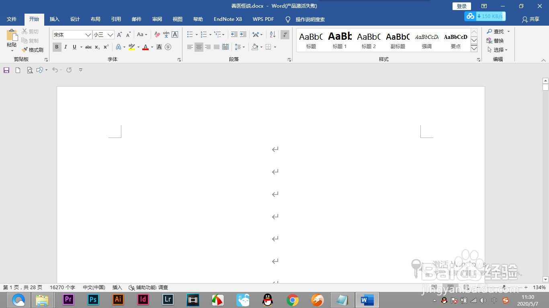The height and width of the screenshot is (308, 549).
Task: Open the red font color swatch
Action: 145,47
